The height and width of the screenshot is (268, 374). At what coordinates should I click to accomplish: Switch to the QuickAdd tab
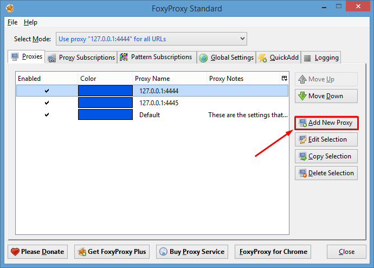pyautogui.click(x=278, y=58)
